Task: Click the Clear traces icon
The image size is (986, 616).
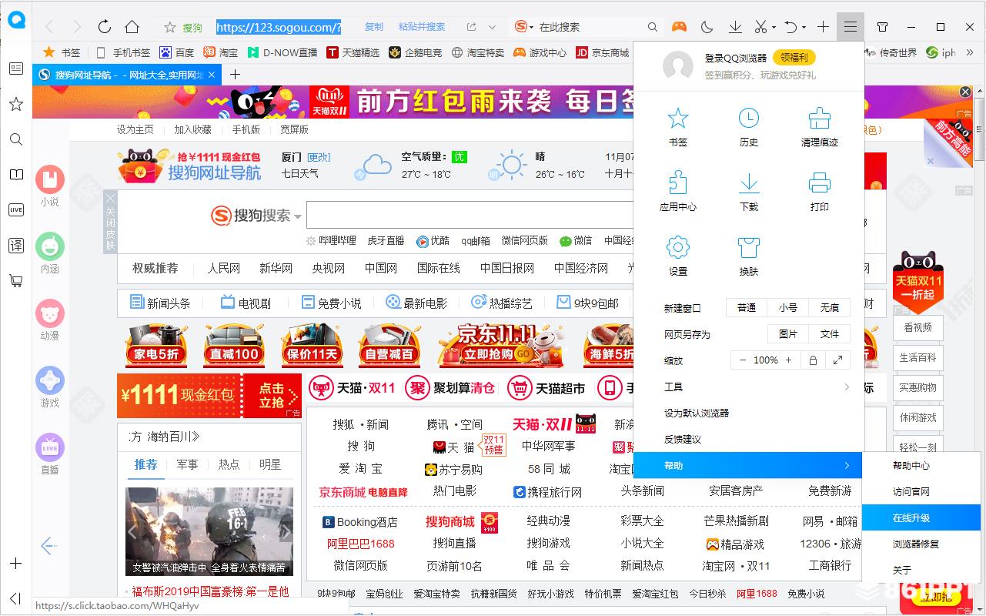Action: point(819,119)
